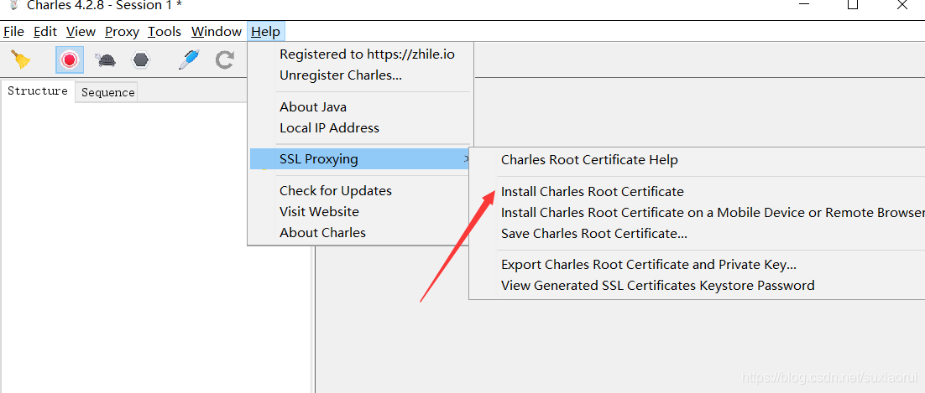
Task: Minimize the Charles window
Action: coord(805,5)
